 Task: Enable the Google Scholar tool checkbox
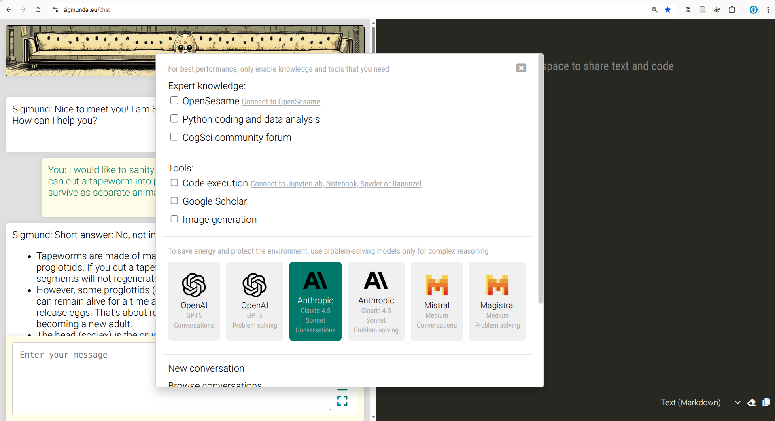click(x=174, y=201)
